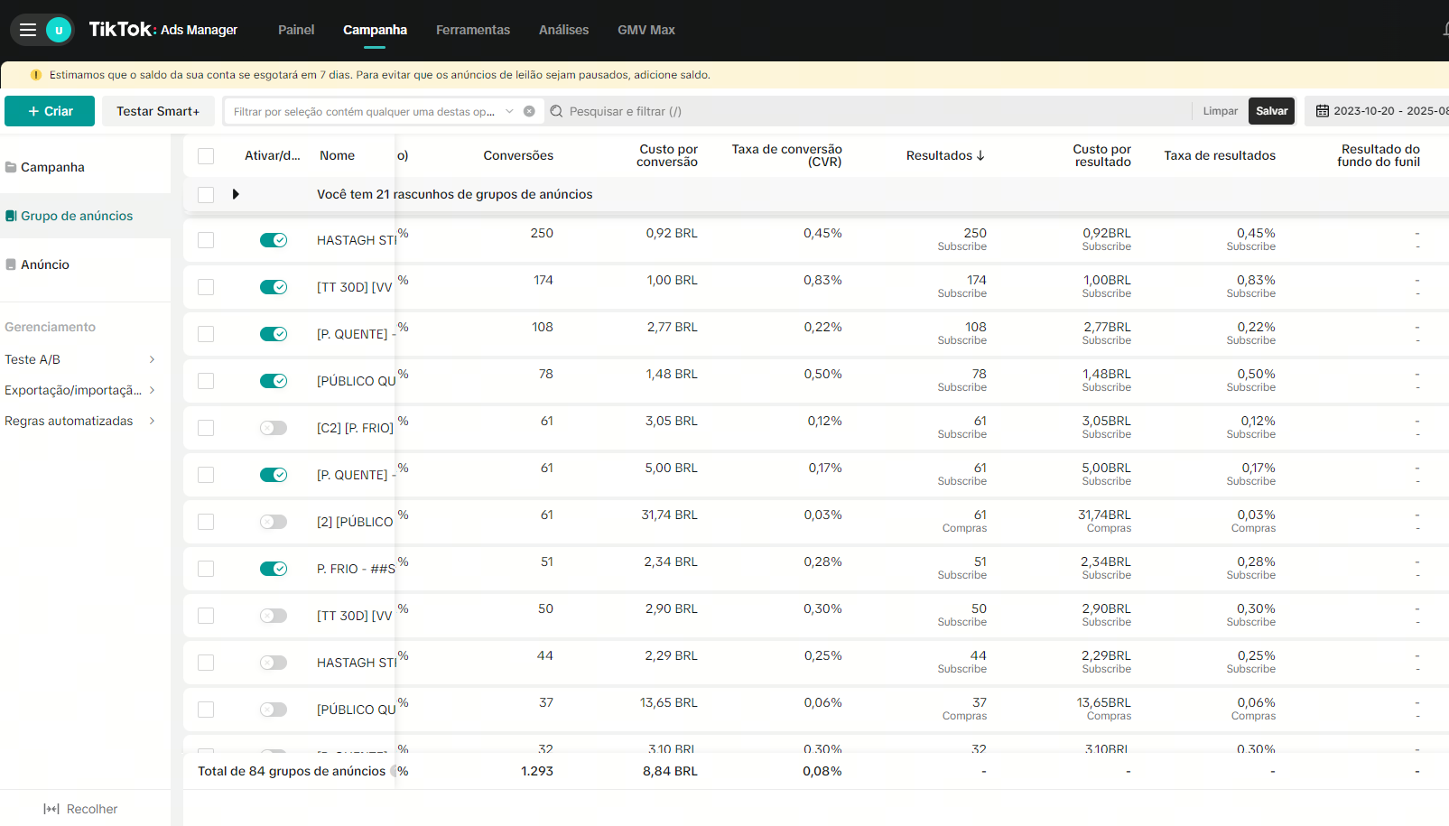Switch to the Ferramentas menu
This screenshot has width=1449, height=826.
(x=472, y=30)
